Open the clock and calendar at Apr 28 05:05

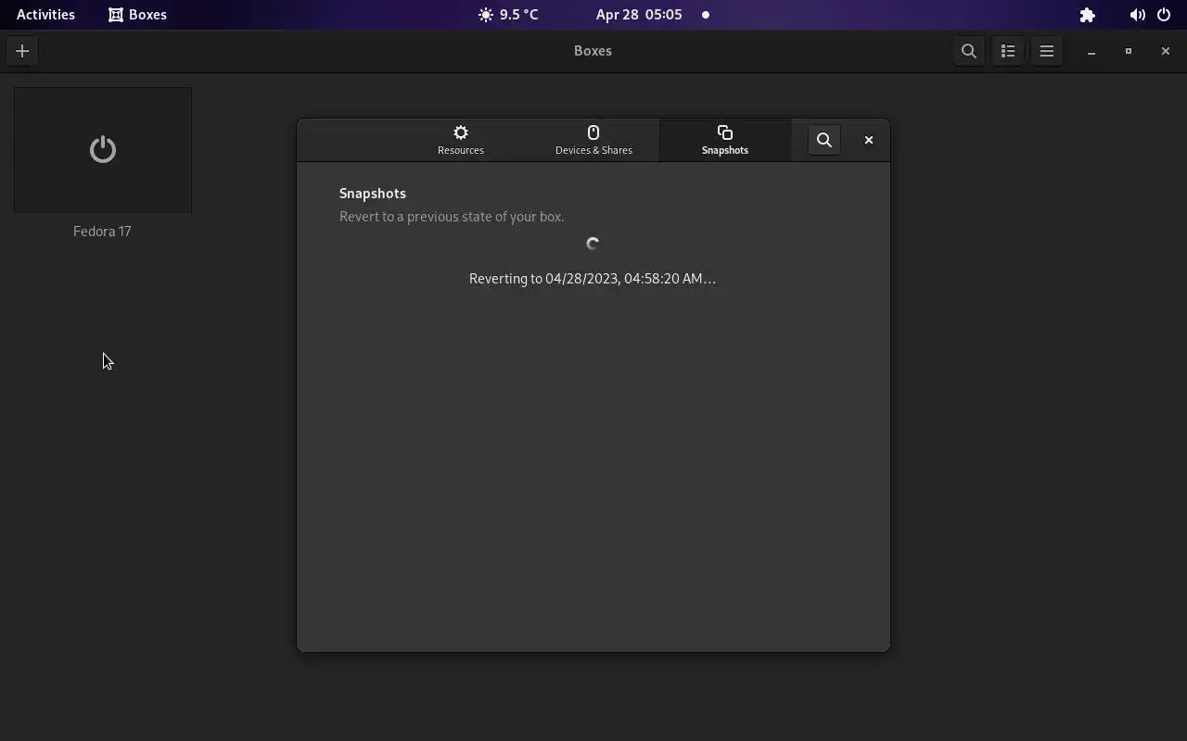coord(639,15)
